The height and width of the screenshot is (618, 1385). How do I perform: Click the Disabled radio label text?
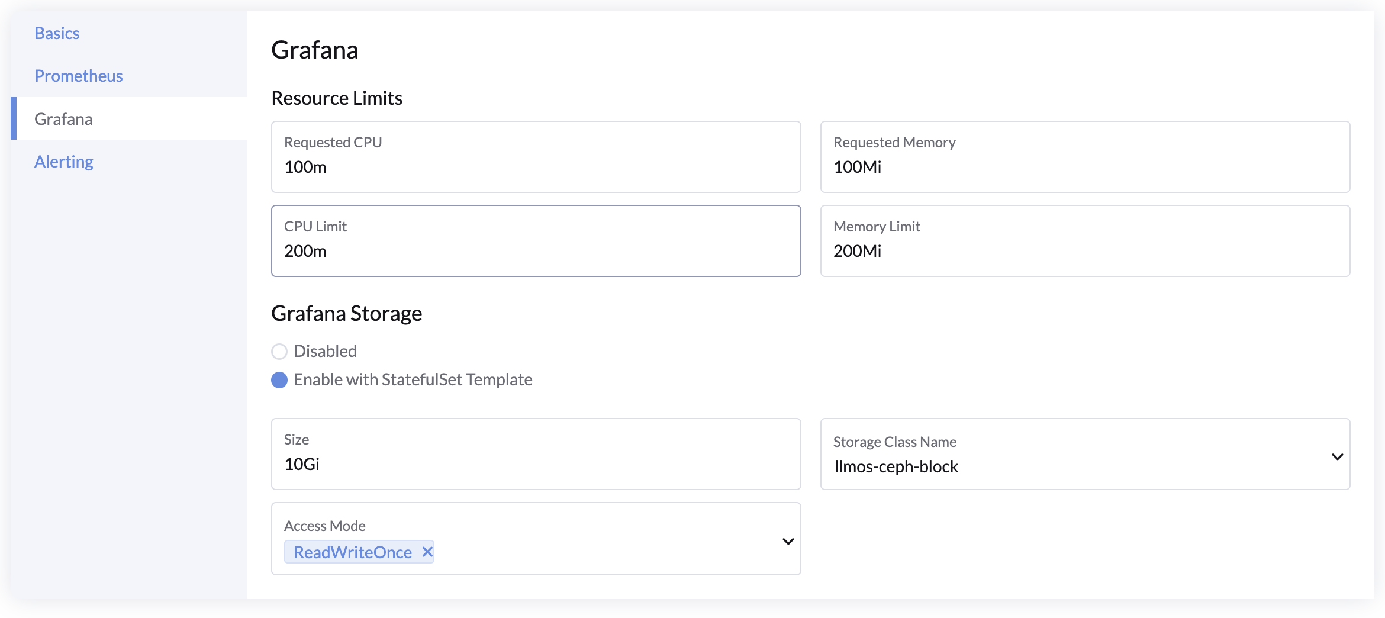[325, 351]
